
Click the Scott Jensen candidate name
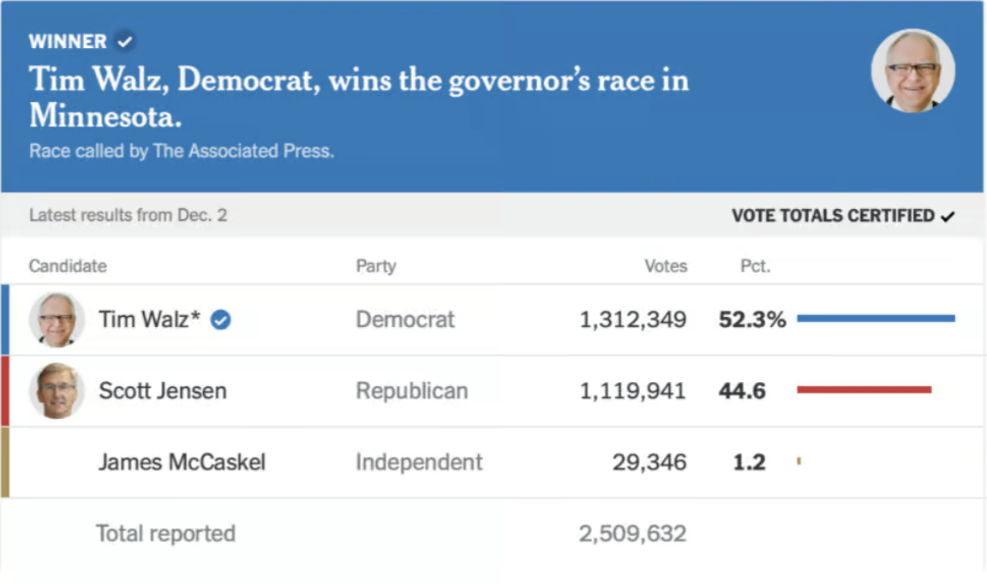pos(163,391)
